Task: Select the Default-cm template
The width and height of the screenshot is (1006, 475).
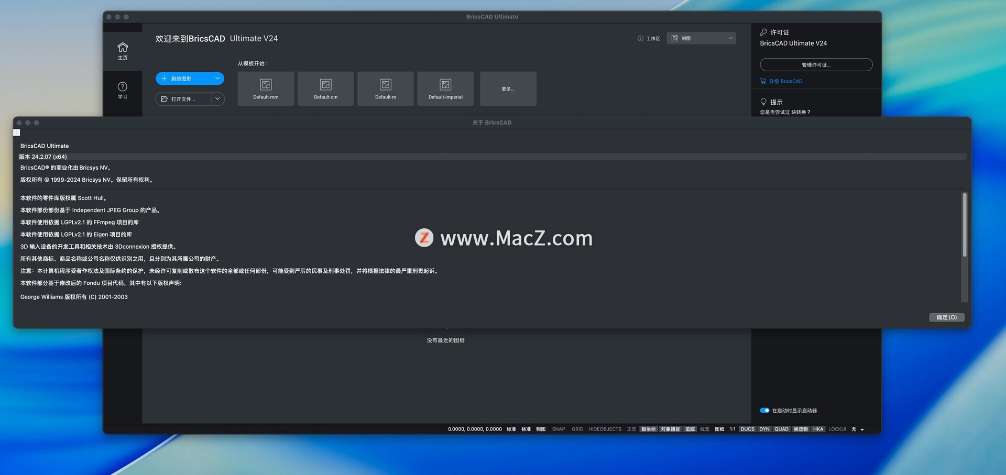Action: 325,89
